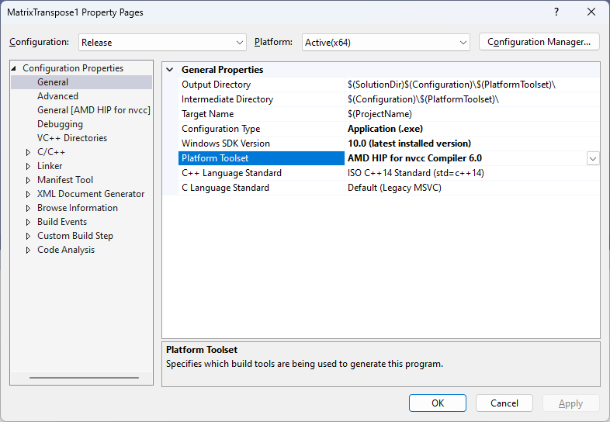Viewport: 610px width, 422px height.
Task: Open the Platform dropdown showing Active(x64)
Action: coord(386,43)
